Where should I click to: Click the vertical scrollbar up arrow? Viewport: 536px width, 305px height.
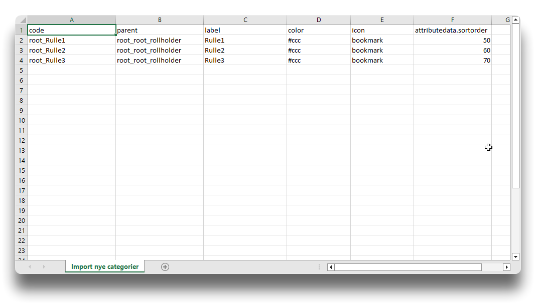(x=515, y=20)
